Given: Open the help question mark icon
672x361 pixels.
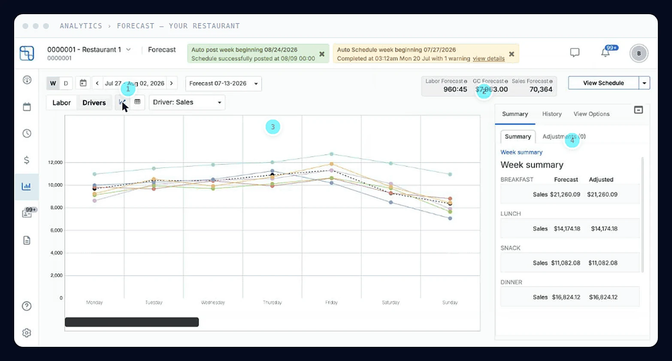Looking at the screenshot, I should (x=27, y=306).
